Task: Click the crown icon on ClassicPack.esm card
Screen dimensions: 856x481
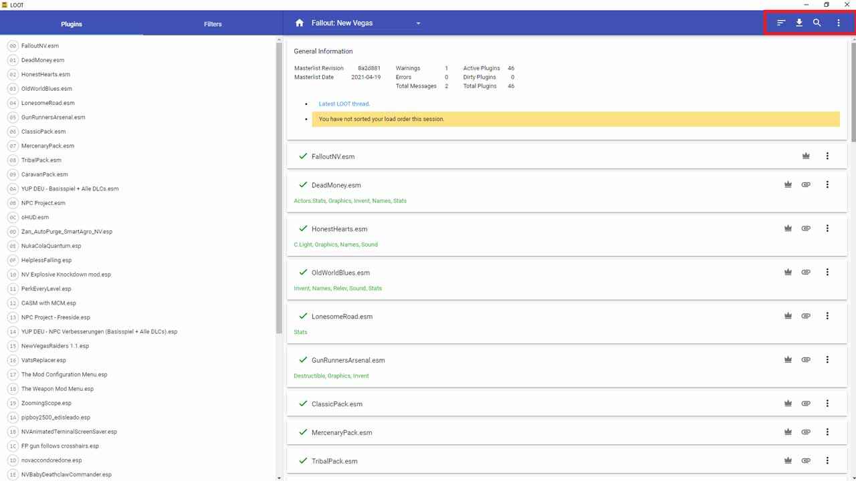Action: (788, 404)
